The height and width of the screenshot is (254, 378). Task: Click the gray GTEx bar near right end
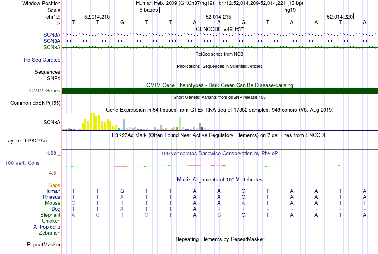200,127
